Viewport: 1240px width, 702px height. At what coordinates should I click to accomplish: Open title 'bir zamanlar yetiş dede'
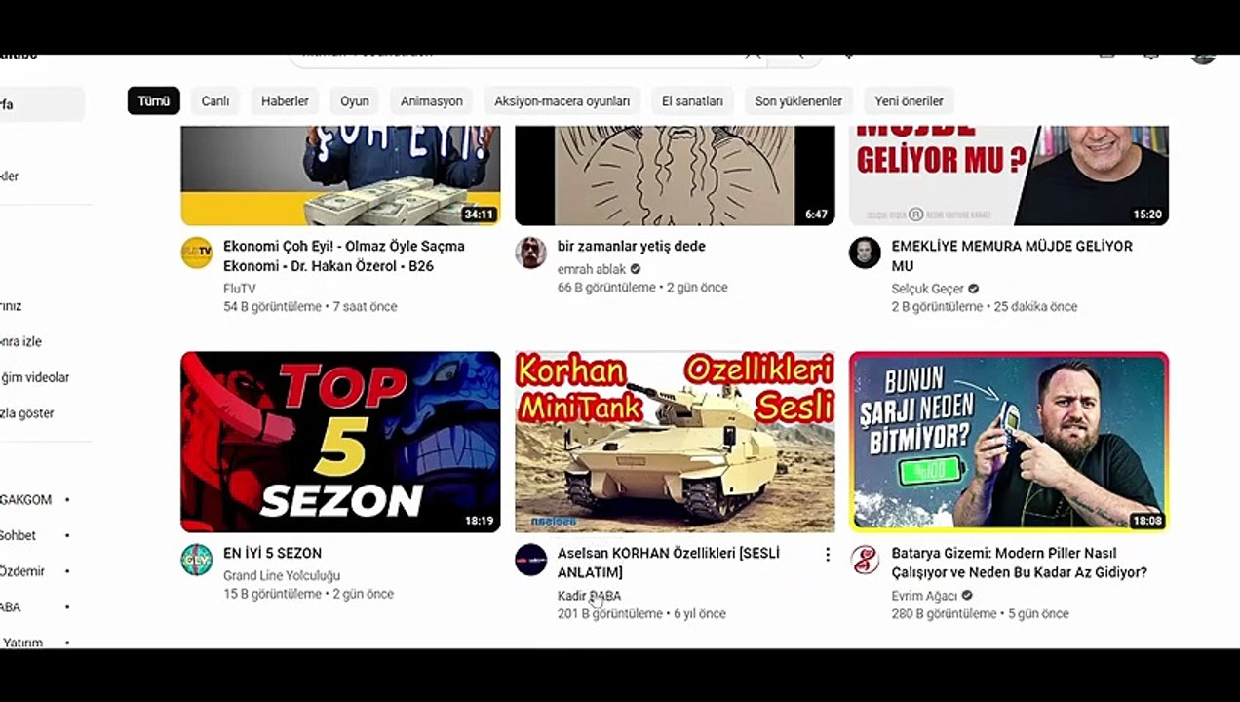[x=631, y=246]
